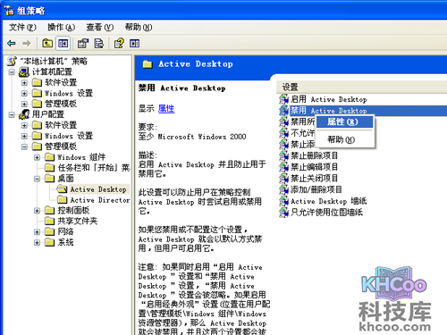Select the 添加/删除项目 setting
447x335 pixels.
(316, 189)
